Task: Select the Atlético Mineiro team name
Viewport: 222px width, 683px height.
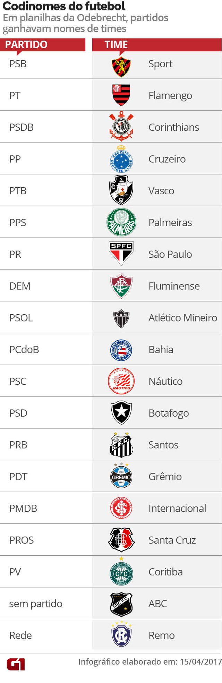Action: pos(182,318)
